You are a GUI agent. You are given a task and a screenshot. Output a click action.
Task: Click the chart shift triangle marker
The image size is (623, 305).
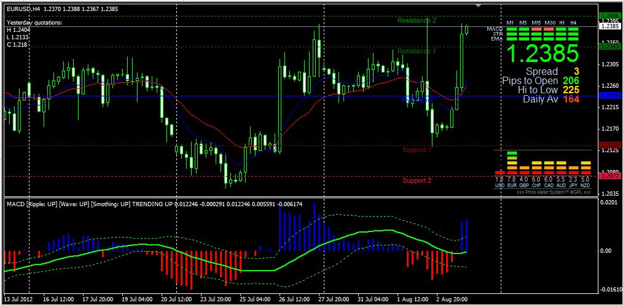point(478,6)
